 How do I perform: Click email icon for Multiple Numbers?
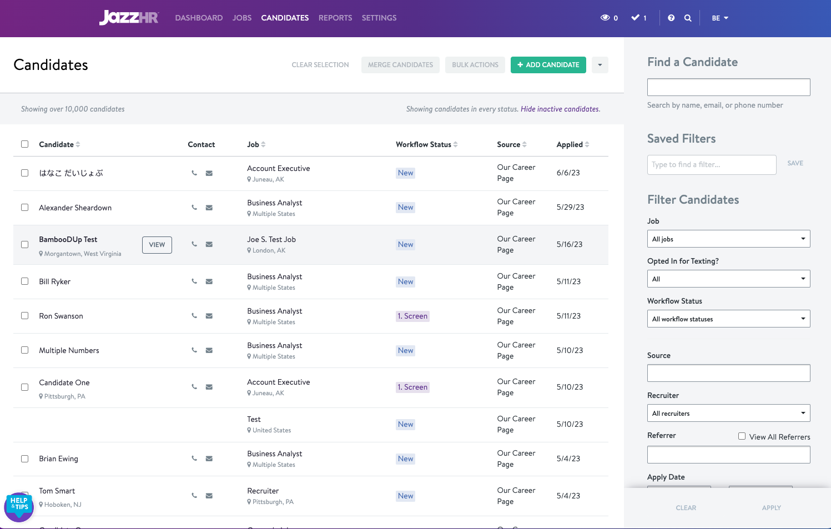point(209,350)
